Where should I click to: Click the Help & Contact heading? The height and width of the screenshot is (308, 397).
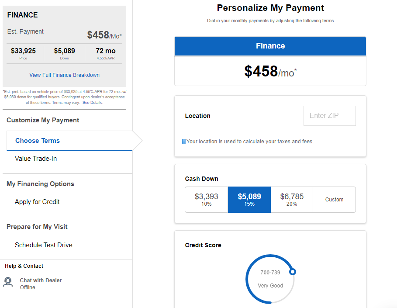click(24, 266)
